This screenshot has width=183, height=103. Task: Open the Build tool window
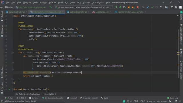coord(105,98)
